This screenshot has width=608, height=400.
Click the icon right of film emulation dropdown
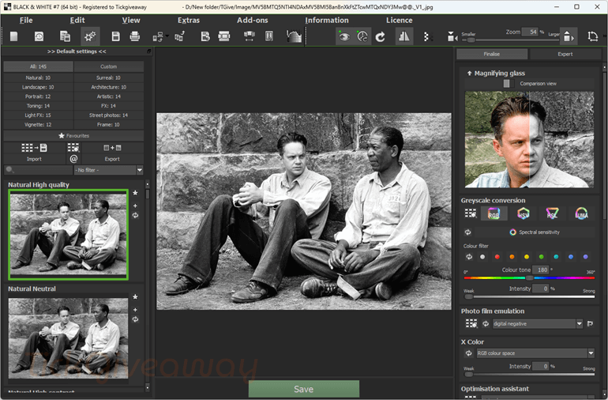[590, 323]
